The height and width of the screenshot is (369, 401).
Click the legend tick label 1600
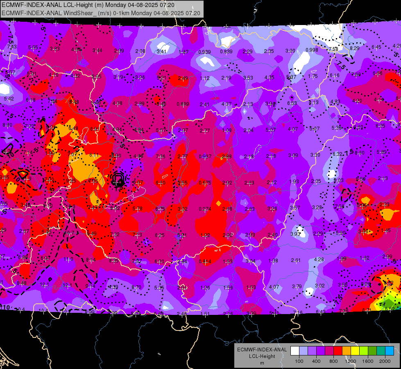(367, 361)
